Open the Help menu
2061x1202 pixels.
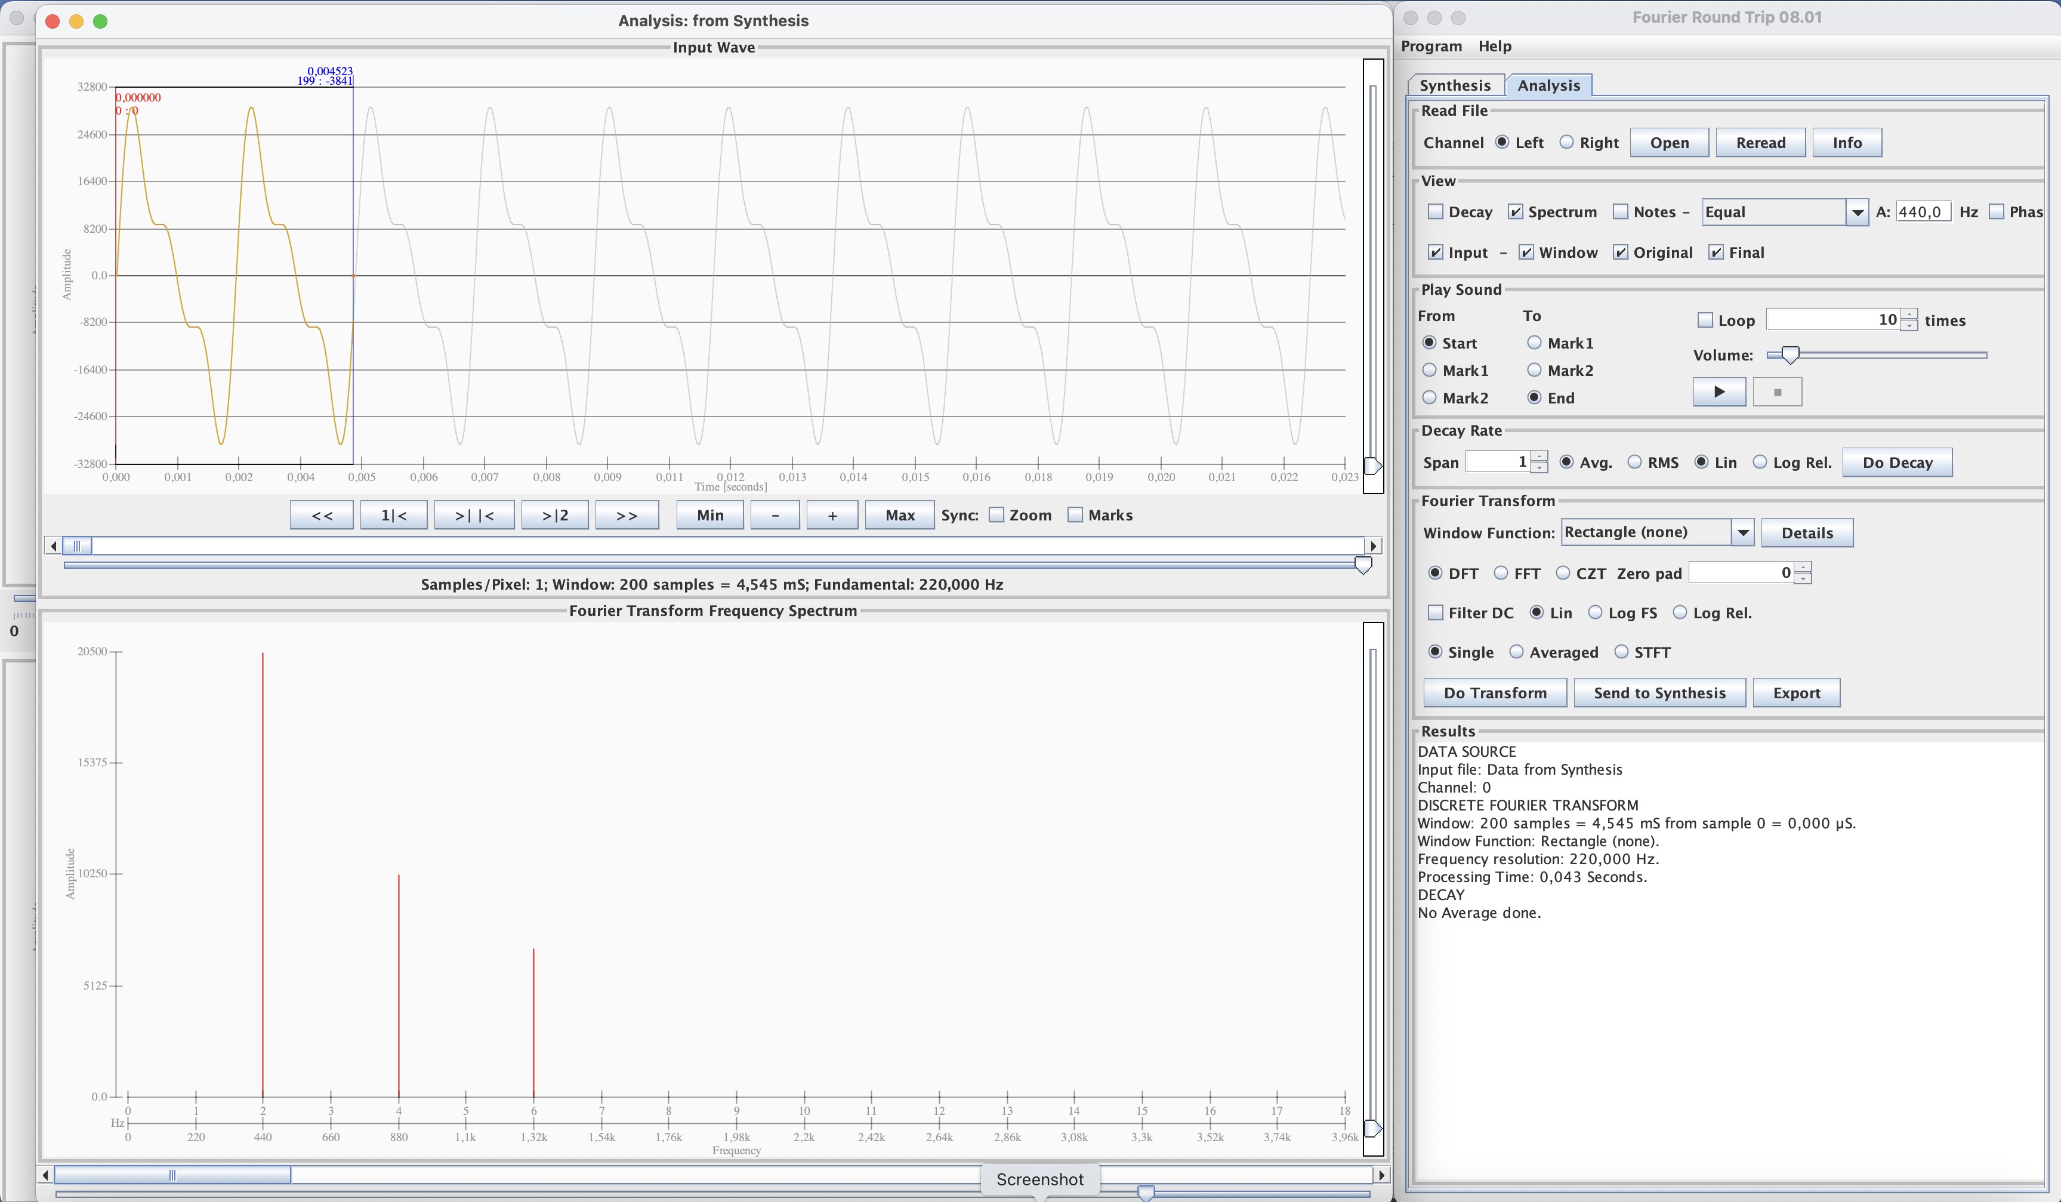[x=1494, y=46]
